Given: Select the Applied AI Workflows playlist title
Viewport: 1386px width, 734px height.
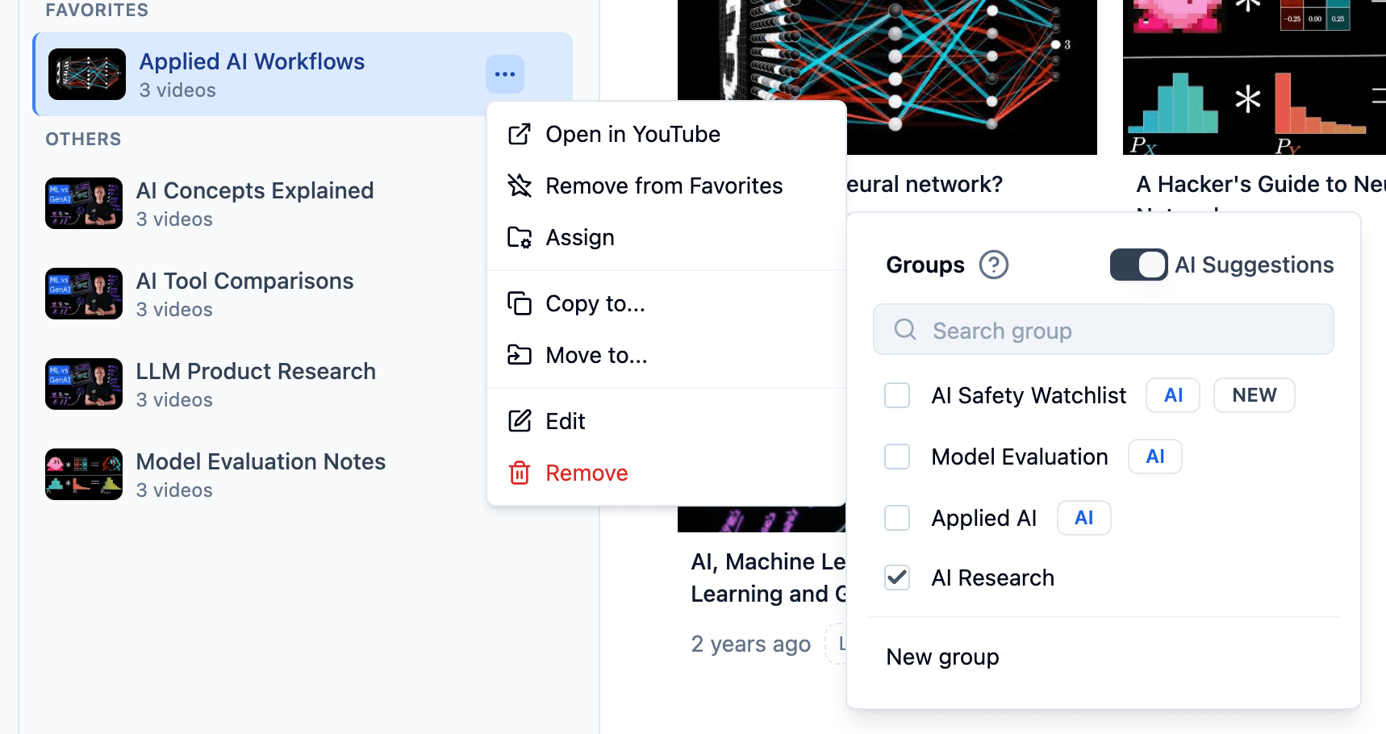Looking at the screenshot, I should (252, 61).
